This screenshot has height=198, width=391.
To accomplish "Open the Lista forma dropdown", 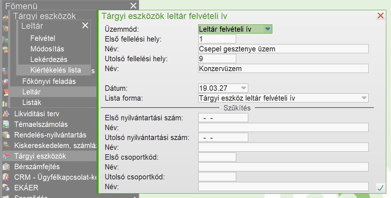I will click(x=364, y=98).
